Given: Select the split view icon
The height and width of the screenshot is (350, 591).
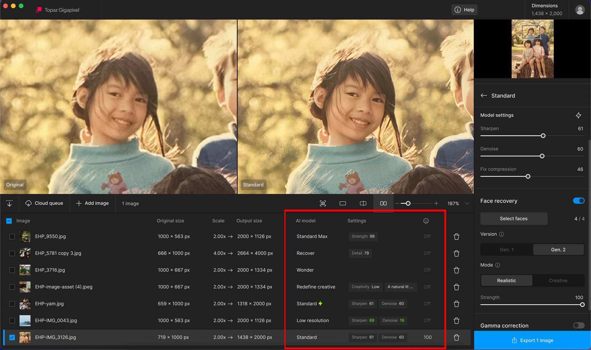Looking at the screenshot, I should click(x=363, y=203).
